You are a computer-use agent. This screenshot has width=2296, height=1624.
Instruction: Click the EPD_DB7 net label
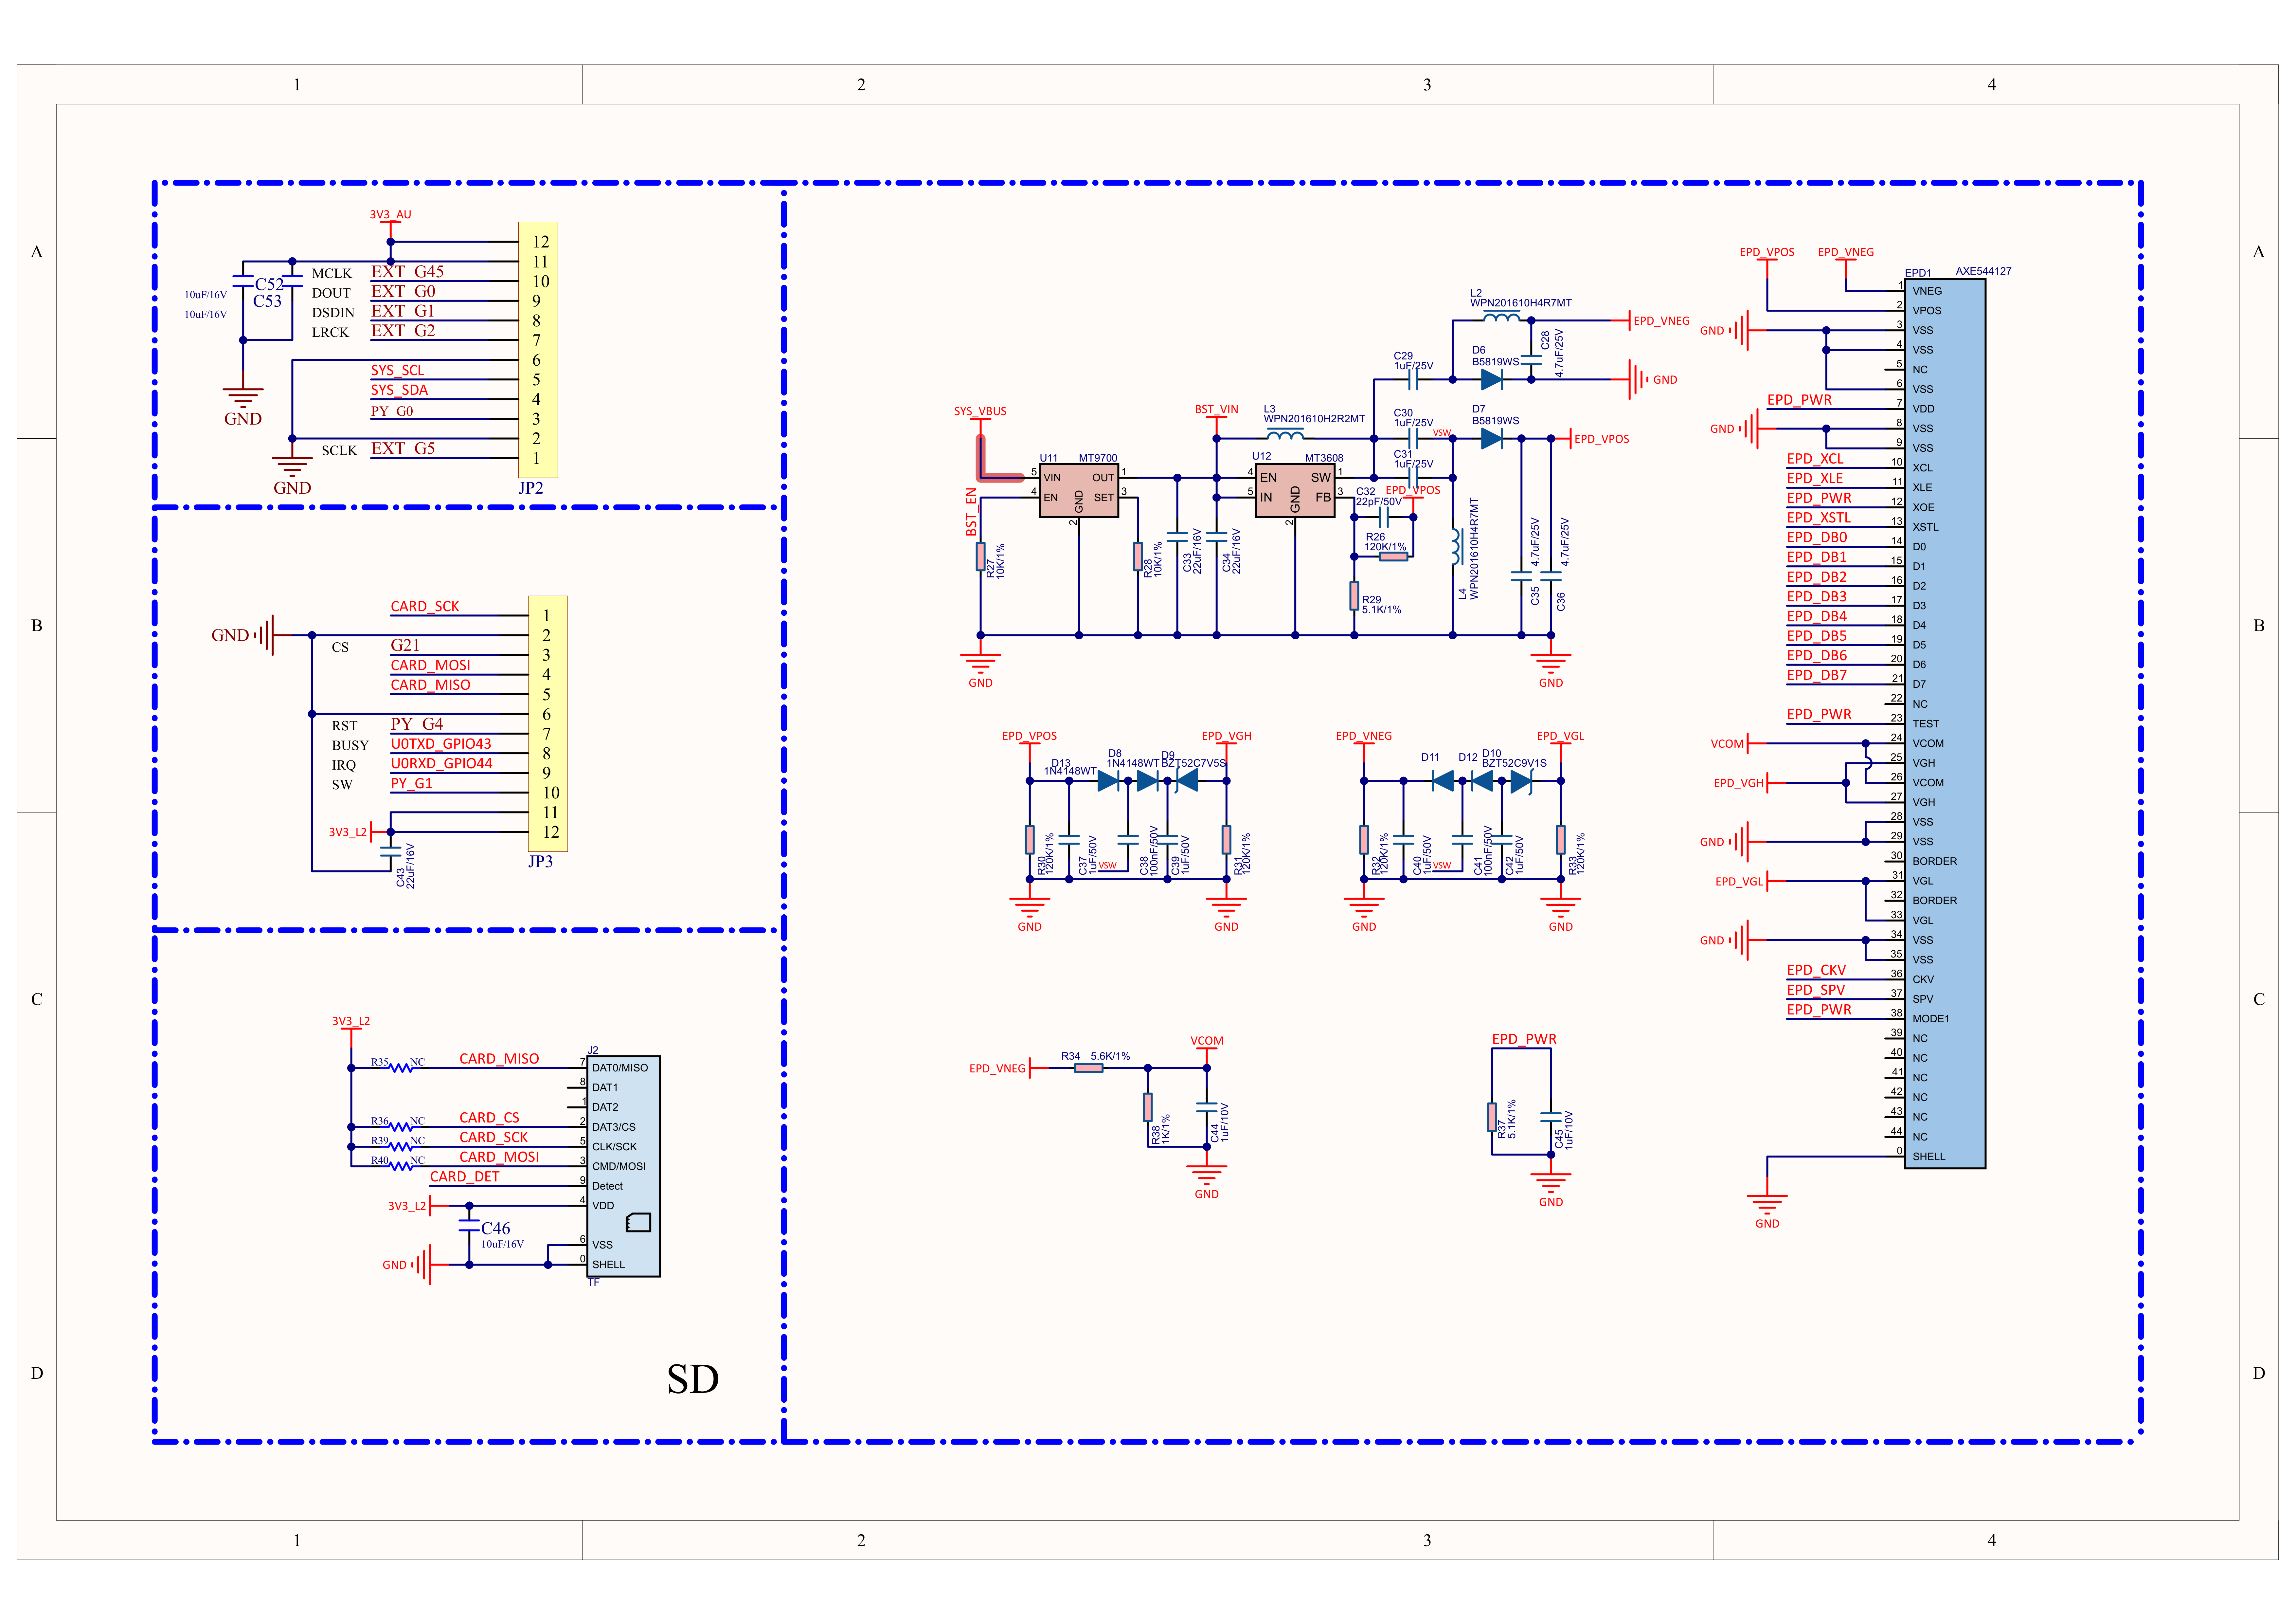[1817, 675]
